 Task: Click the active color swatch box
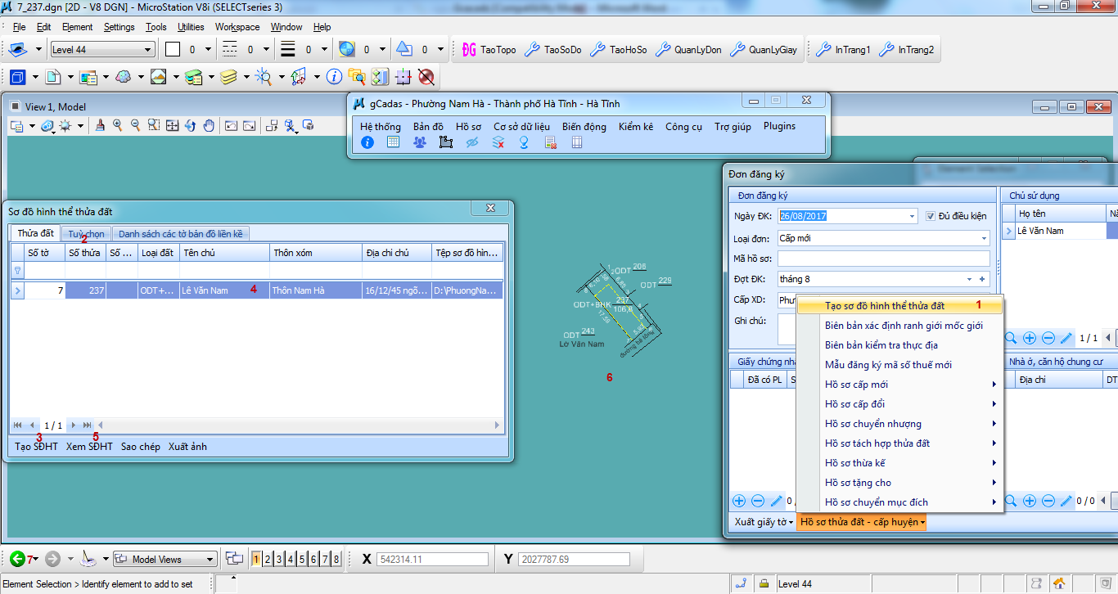tap(173, 50)
